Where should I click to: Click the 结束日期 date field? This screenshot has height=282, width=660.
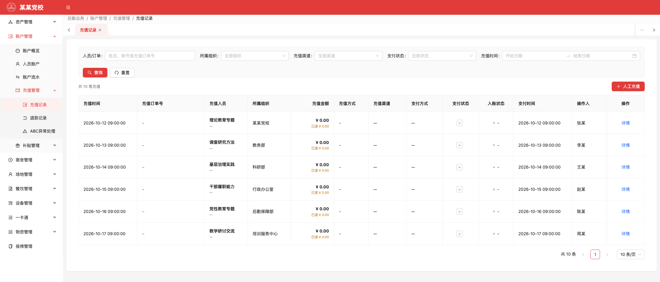[x=601, y=56]
